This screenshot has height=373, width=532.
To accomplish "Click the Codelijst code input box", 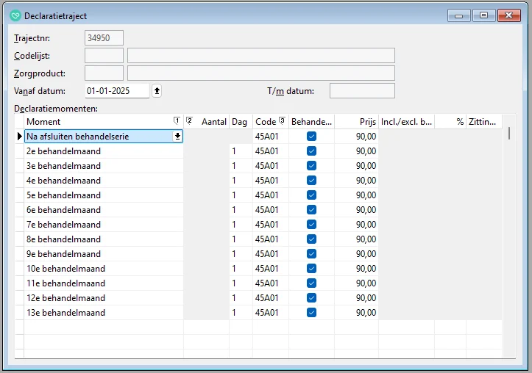I will 104,56.
